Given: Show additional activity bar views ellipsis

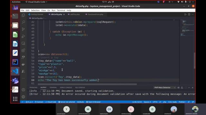Looking at the screenshot, I should tap(23, 78).
